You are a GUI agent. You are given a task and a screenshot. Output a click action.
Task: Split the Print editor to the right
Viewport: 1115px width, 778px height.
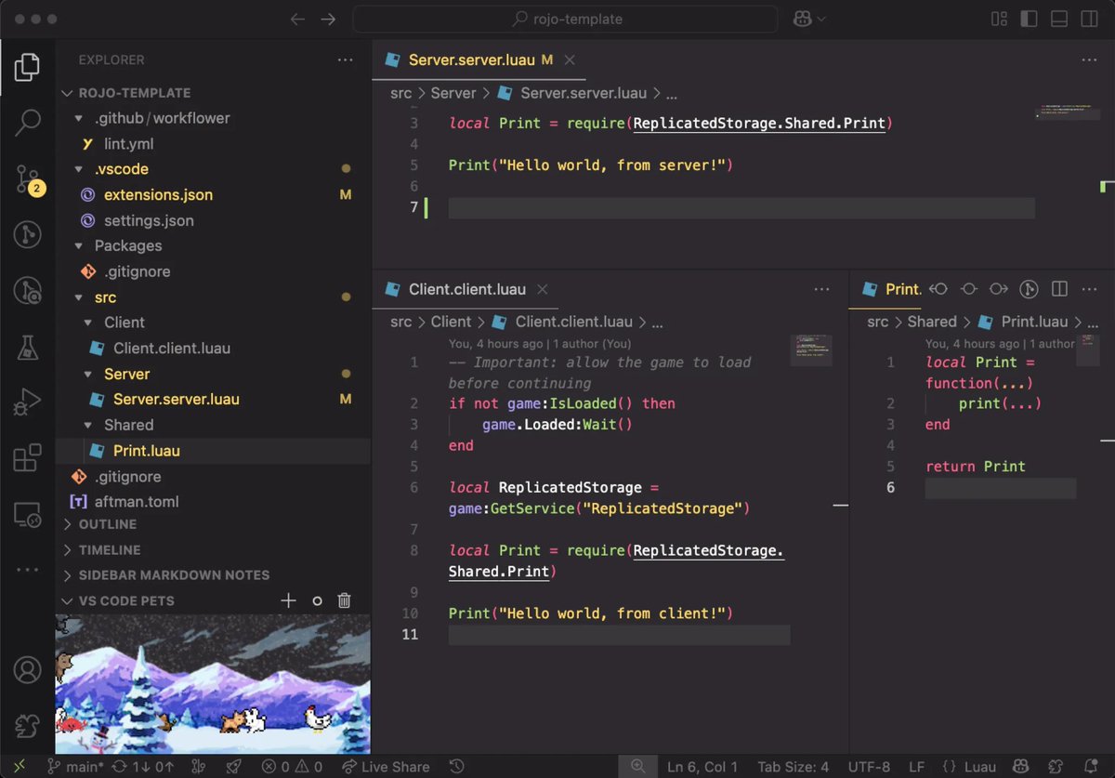point(1059,289)
